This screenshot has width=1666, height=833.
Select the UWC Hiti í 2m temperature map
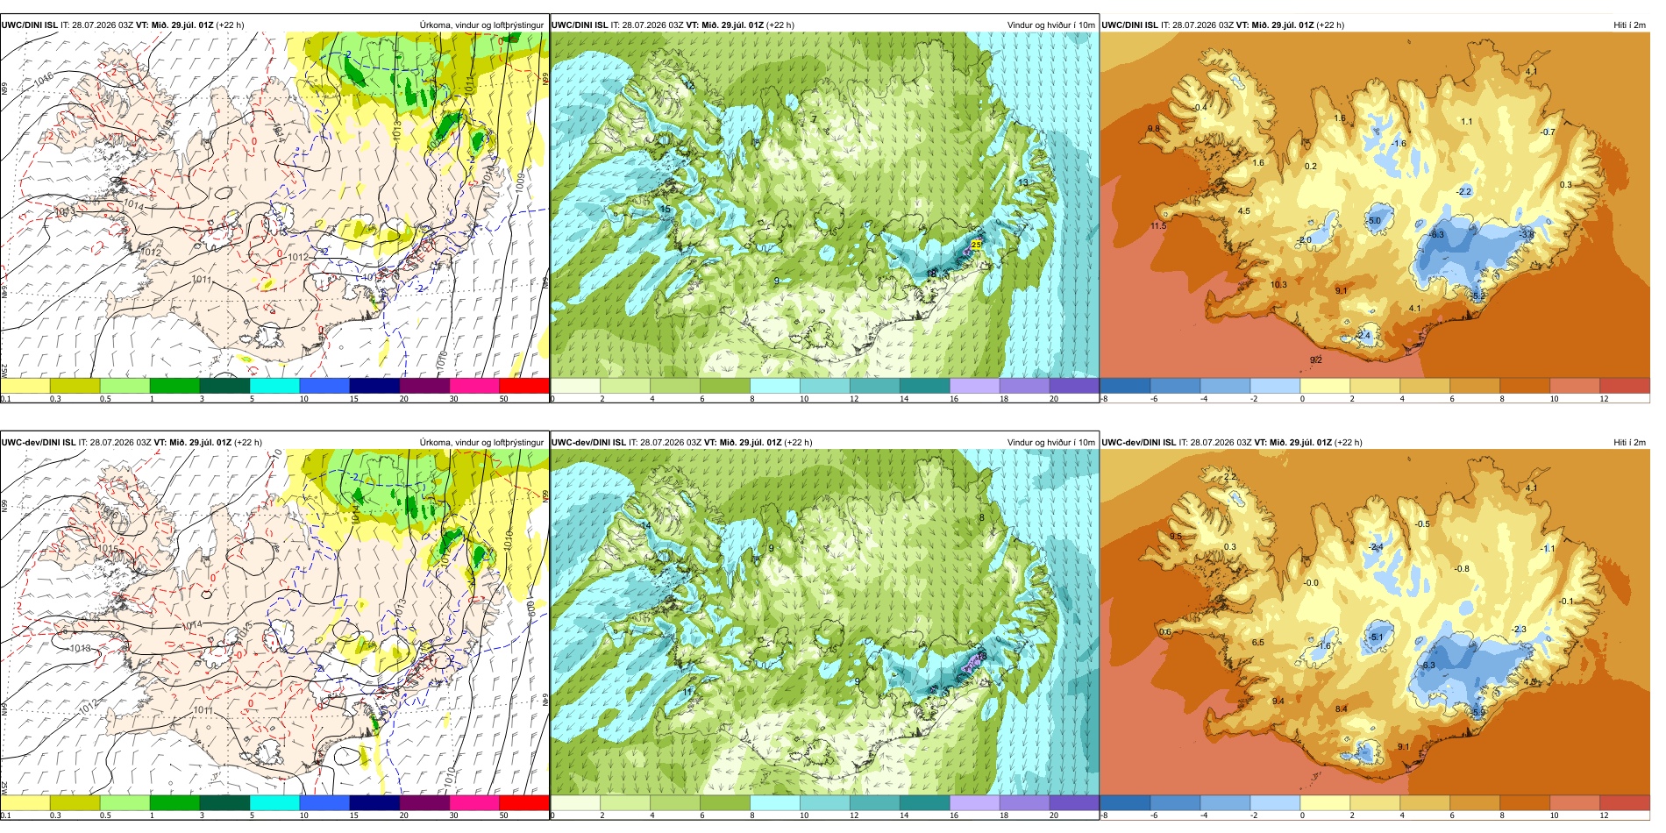click(x=1375, y=205)
